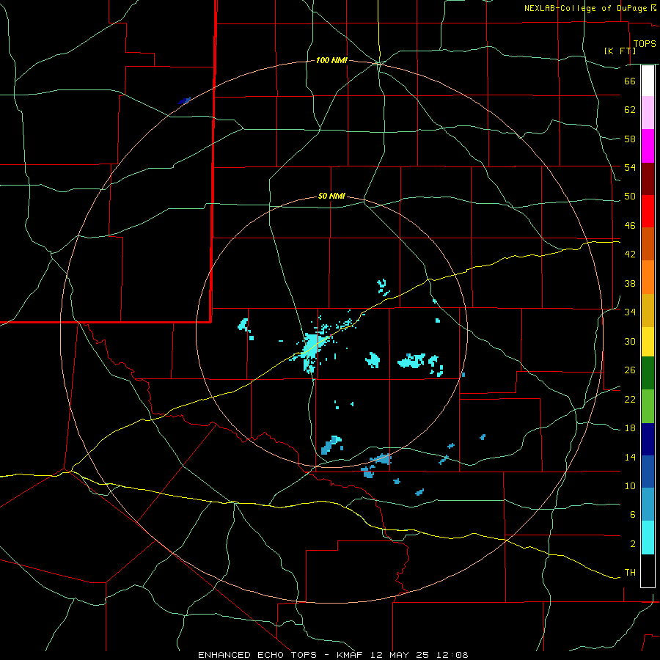
Task: Click the "KMAF" station identifier in caption
Action: tap(351, 655)
